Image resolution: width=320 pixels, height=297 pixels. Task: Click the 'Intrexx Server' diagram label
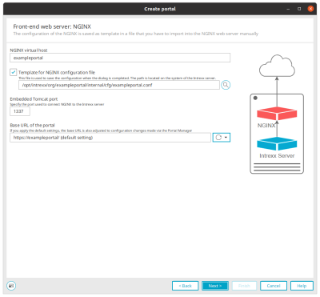point(277,155)
